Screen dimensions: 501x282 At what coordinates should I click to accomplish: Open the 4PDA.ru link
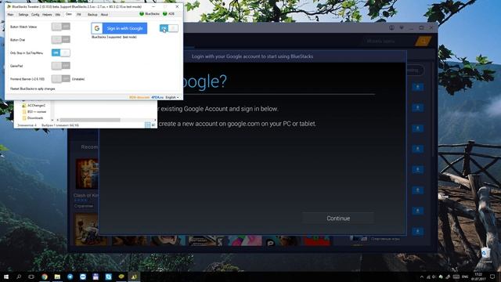157,97
